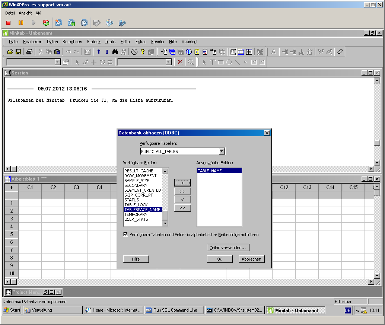Image resolution: width=385 pixels, height=325 pixels.
Task: Expand hidden tray icons with the « chevron
Action: point(357,310)
